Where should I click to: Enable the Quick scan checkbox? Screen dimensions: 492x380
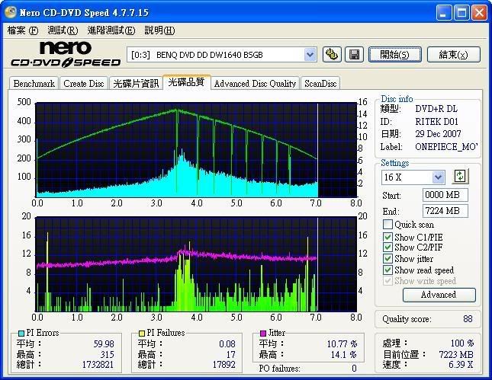pos(388,225)
